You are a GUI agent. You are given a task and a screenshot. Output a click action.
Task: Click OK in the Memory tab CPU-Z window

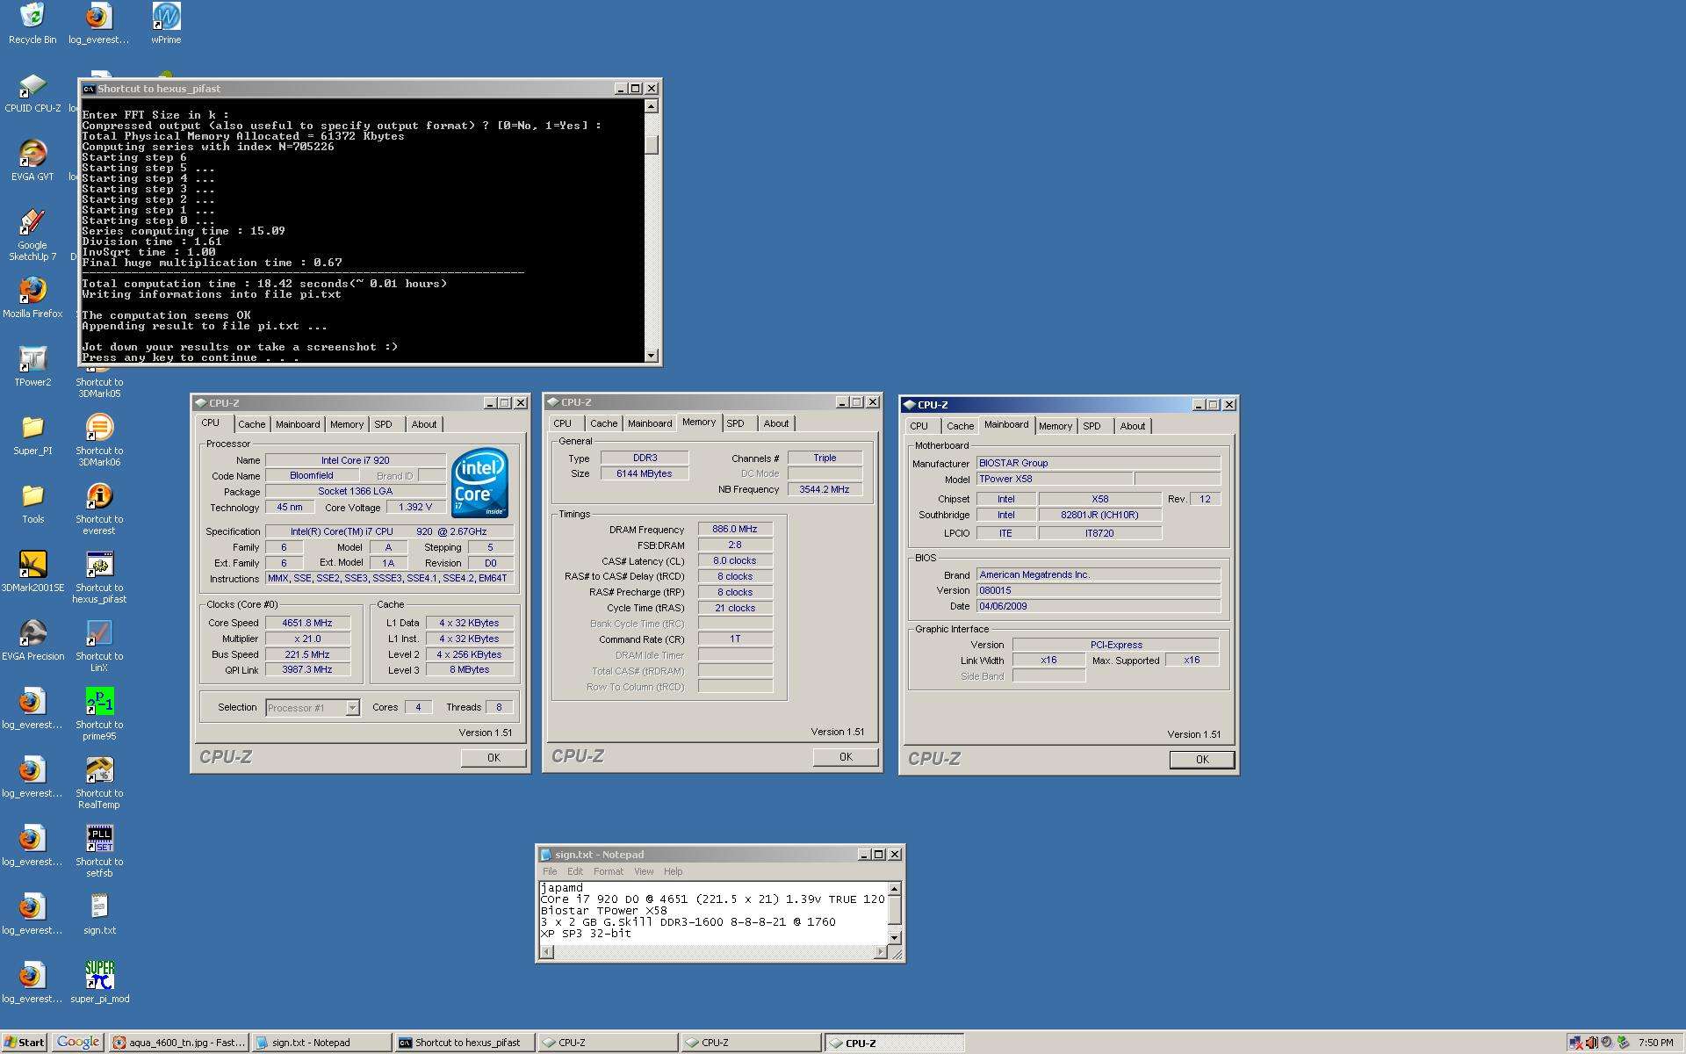846,757
